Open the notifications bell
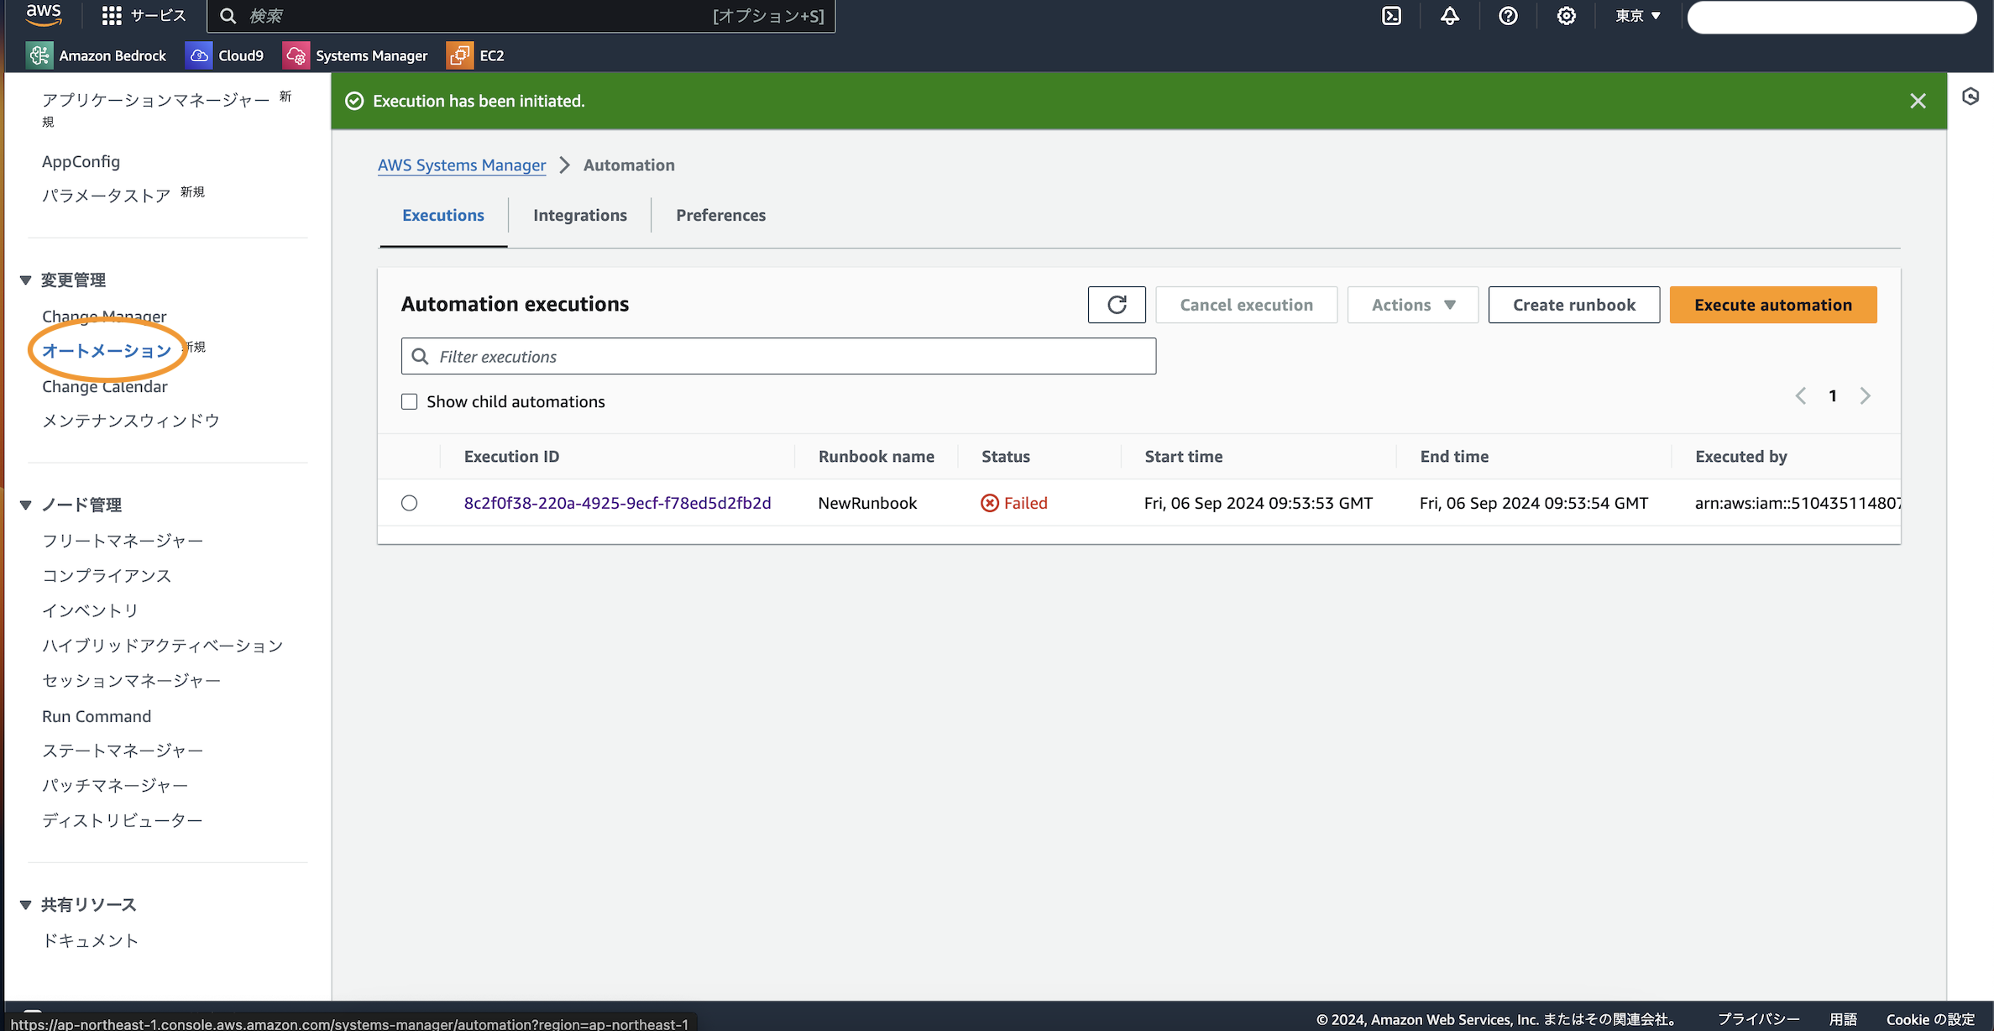1994x1031 pixels. point(1449,16)
